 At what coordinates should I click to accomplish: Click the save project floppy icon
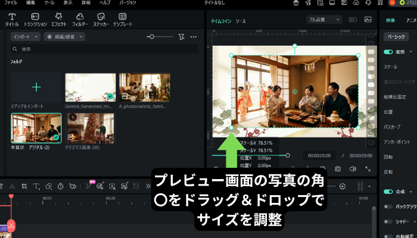pos(344,2)
